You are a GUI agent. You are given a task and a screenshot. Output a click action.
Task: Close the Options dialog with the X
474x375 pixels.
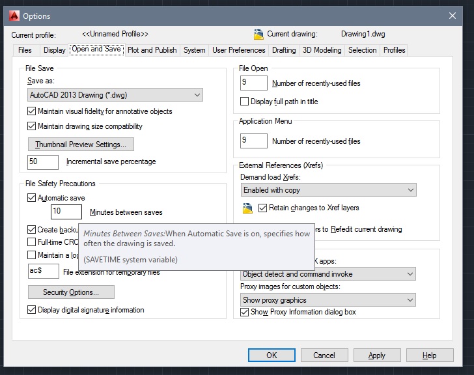[x=452, y=15]
